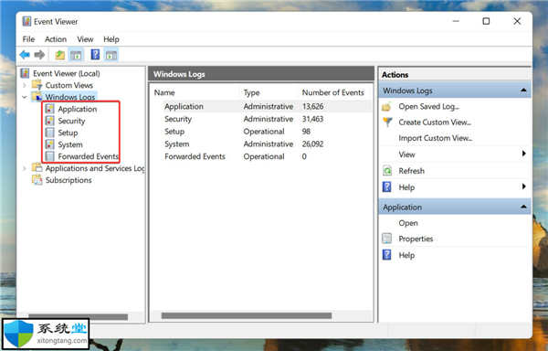Click the 31,463 event count cell
Viewport: 548px width, 351px height.
pos(312,119)
